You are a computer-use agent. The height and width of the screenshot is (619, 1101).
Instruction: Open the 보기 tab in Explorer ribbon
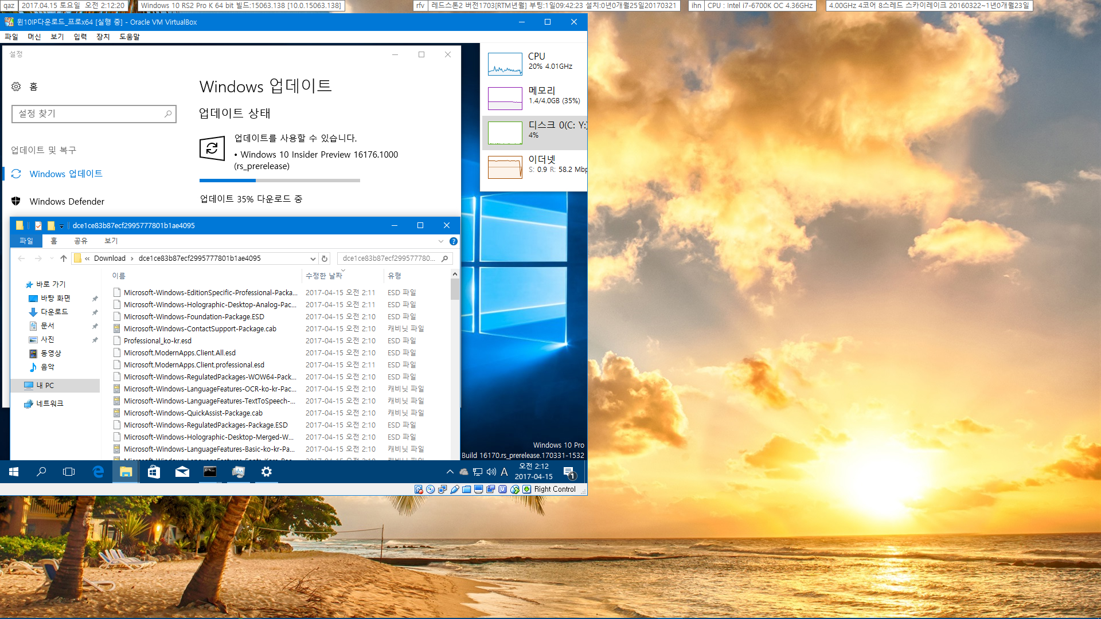pyautogui.click(x=111, y=241)
